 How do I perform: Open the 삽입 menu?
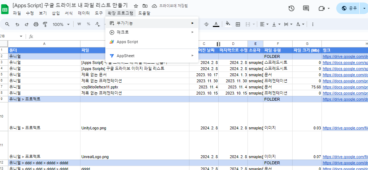pyautogui.click(x=56, y=13)
